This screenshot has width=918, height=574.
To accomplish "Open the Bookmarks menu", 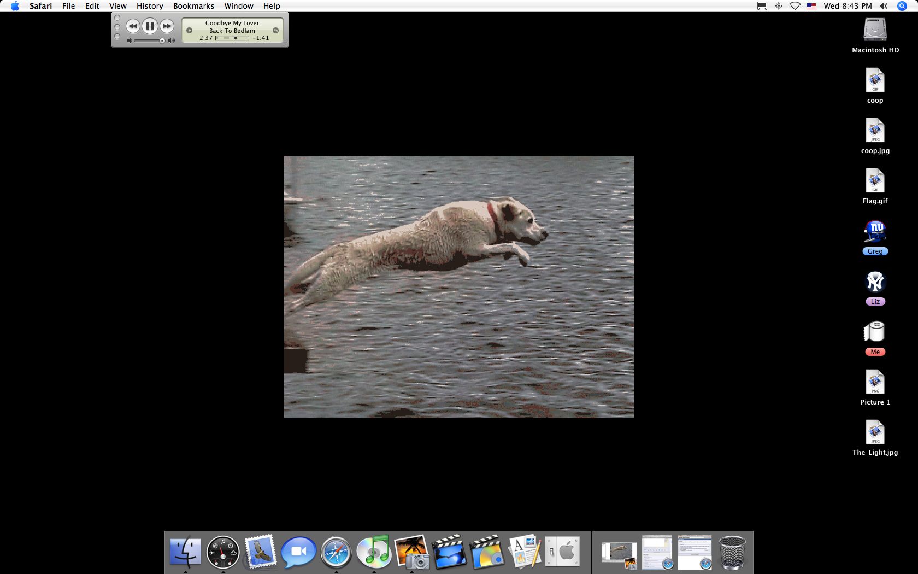I will click(x=193, y=6).
